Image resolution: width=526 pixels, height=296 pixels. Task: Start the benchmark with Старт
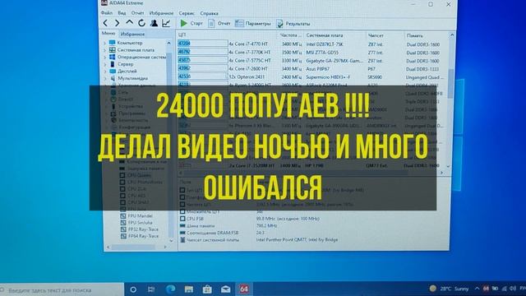point(191,23)
